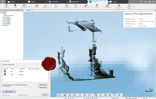Open the Measure Points dropdown arrow
This screenshot has width=156, height=99.
[51, 7]
